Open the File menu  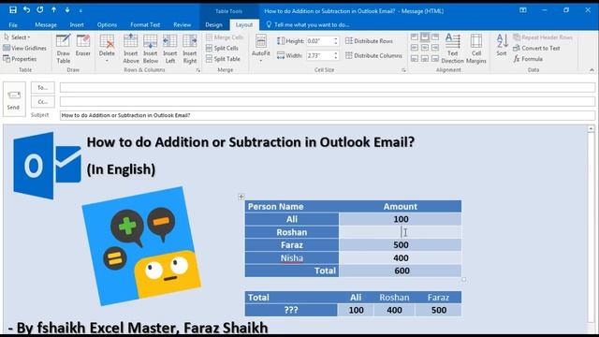13,25
